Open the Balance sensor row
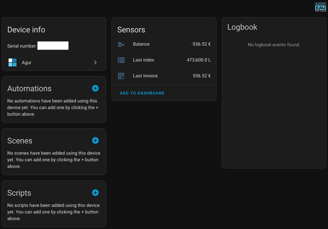 click(164, 44)
